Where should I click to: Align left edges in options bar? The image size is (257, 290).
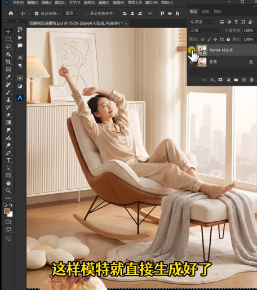click(x=125, y=14)
